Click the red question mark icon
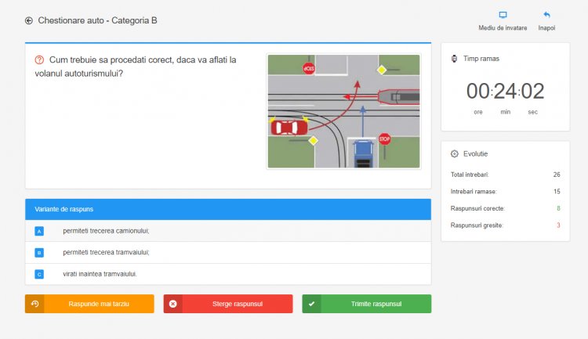This screenshot has width=588, height=339. pyautogui.click(x=39, y=60)
